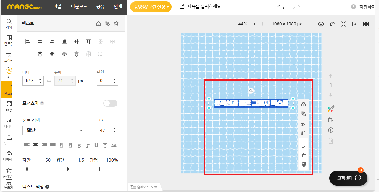The image size is (379, 192).
Task: Open the 고객센터 customer center chat
Action: 348,178
